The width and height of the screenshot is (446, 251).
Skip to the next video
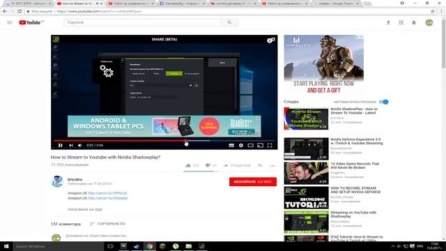(x=71, y=145)
